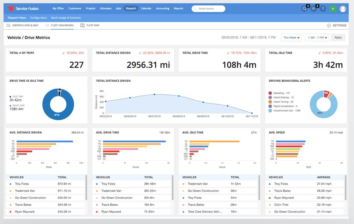Click the scrollbar in Avg. Speed table
The image size is (354, 224).
[x=345, y=187]
